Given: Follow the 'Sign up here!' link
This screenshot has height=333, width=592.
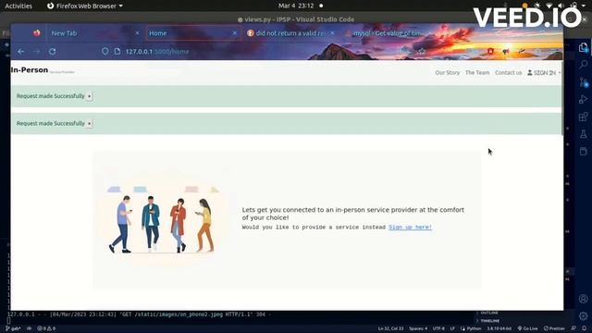Looking at the screenshot, I should (x=411, y=228).
